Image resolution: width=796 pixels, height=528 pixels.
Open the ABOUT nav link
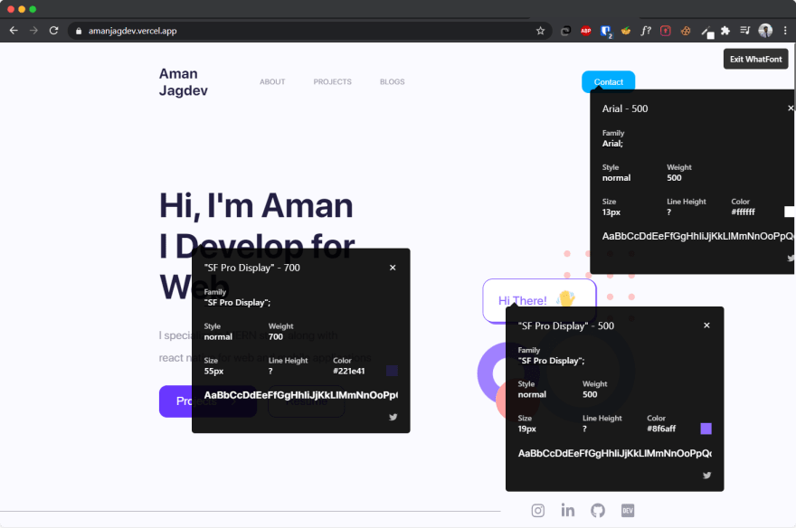click(x=272, y=81)
